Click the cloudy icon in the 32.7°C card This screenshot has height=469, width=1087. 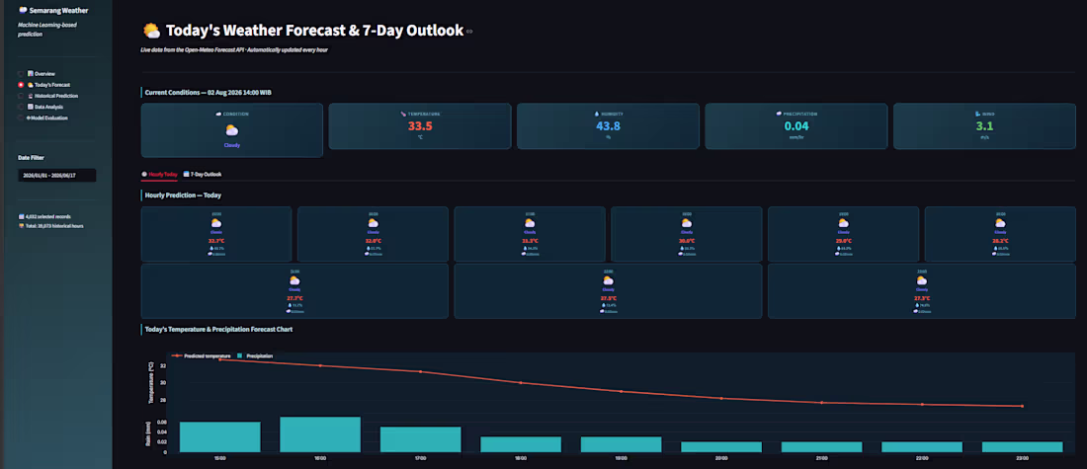pos(216,224)
